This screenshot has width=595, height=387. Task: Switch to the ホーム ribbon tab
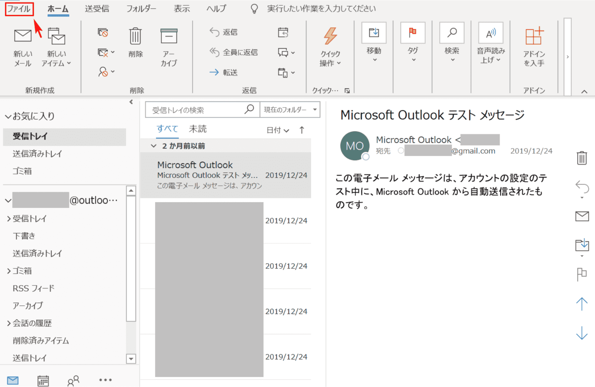(x=58, y=9)
